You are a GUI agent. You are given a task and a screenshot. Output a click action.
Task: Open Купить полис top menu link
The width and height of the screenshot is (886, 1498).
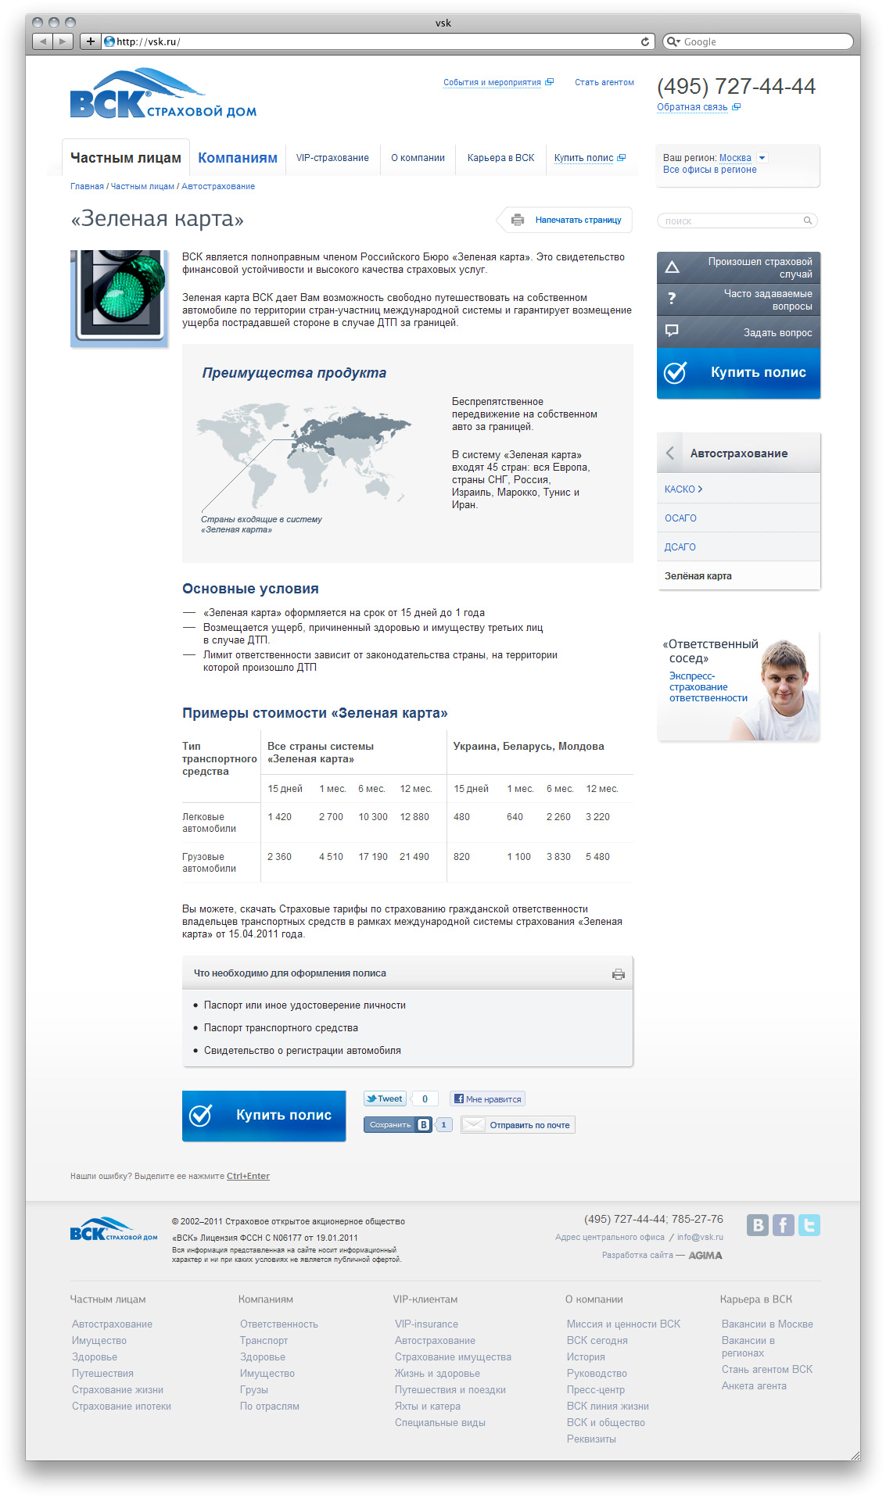point(590,158)
